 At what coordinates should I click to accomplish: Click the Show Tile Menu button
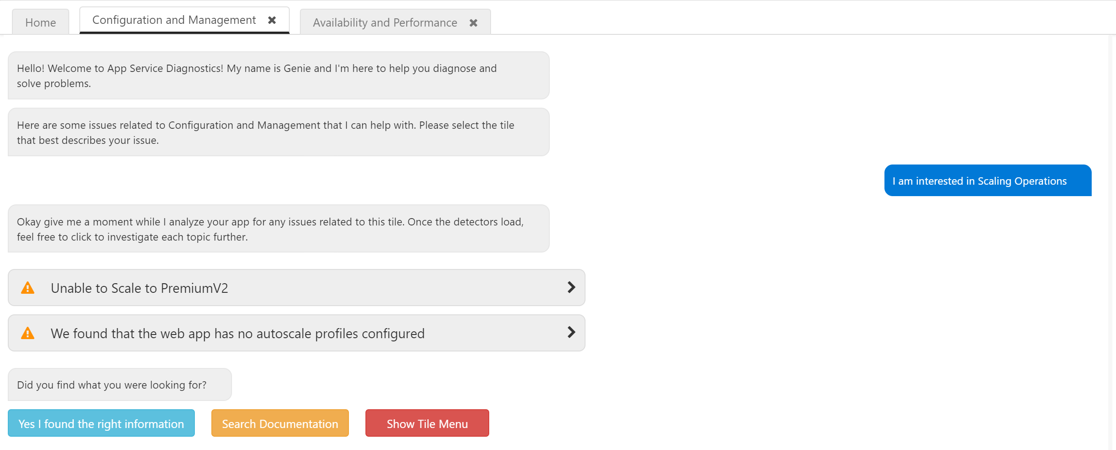pyautogui.click(x=427, y=423)
